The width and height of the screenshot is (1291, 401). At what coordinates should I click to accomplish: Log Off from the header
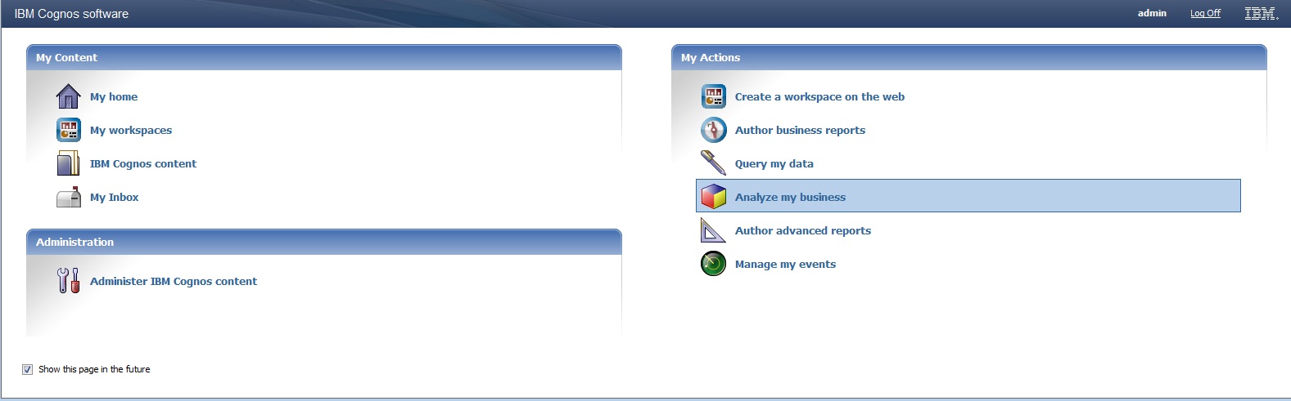coord(1205,13)
